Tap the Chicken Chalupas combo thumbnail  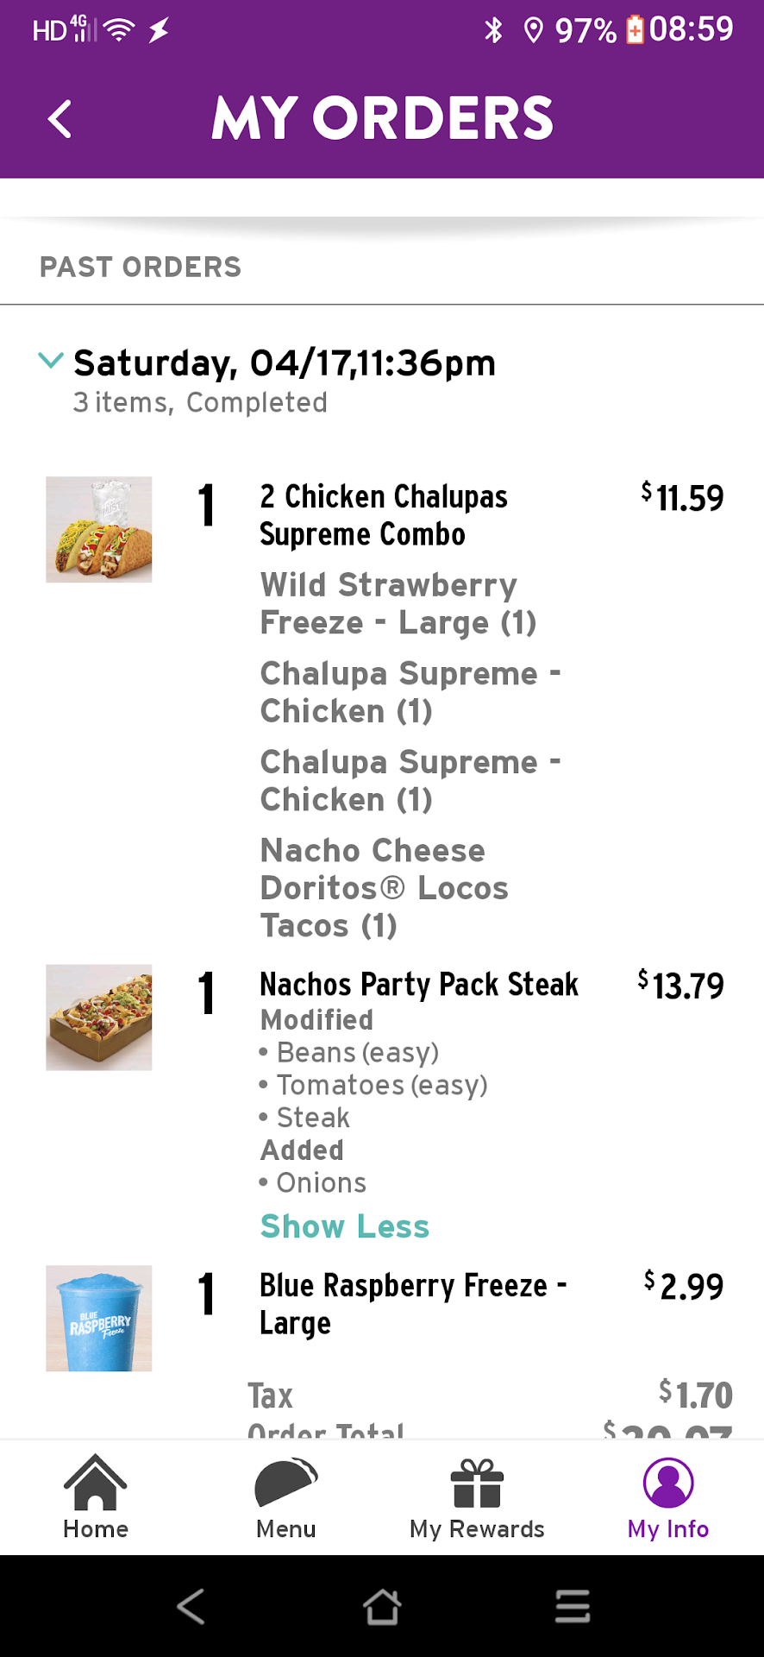click(x=99, y=530)
